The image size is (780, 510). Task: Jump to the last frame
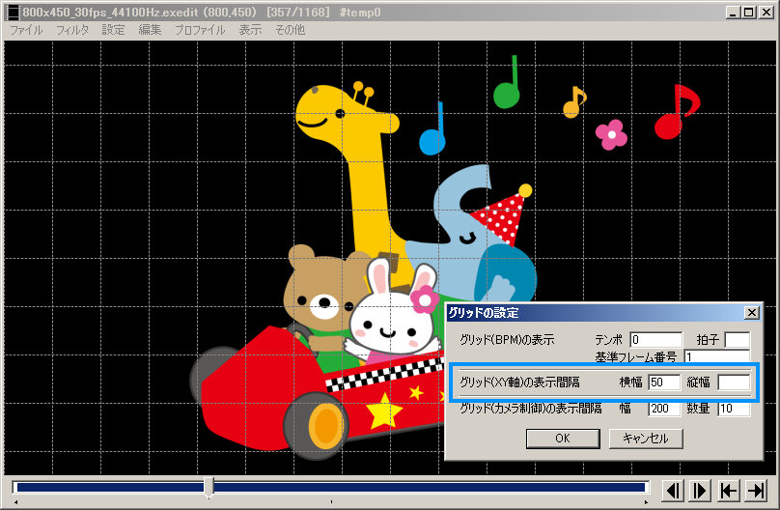(756, 491)
